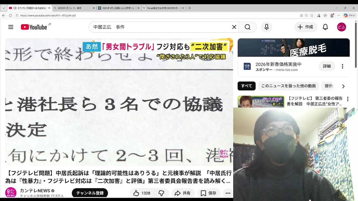Open the 医療脱毛 ad banner image

pos(294,47)
